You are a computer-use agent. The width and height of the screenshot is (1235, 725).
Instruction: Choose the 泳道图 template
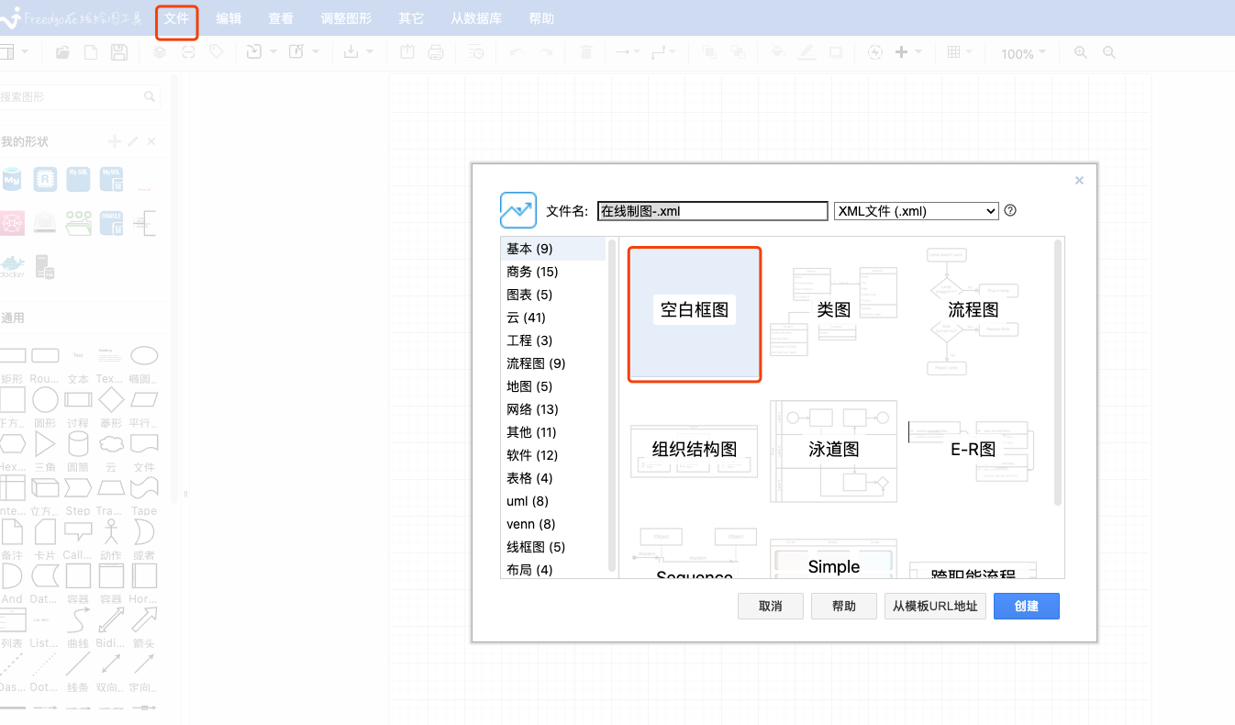point(833,450)
